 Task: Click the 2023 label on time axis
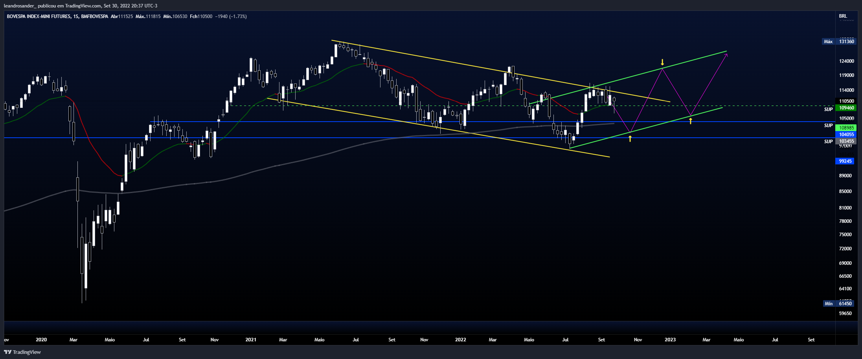670,340
